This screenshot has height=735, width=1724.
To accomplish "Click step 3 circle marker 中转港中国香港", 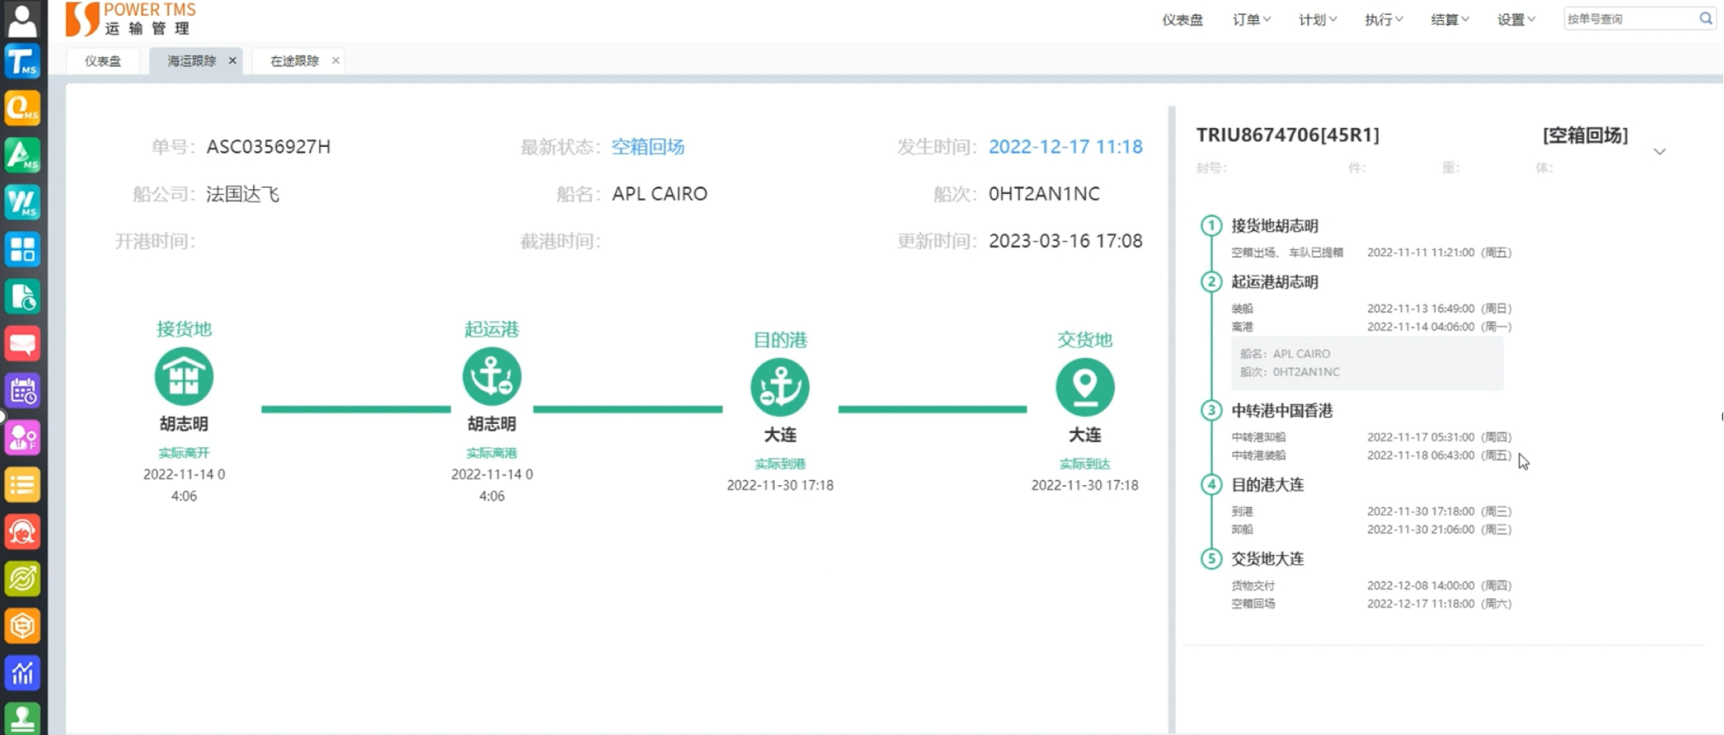I will click(x=1211, y=410).
